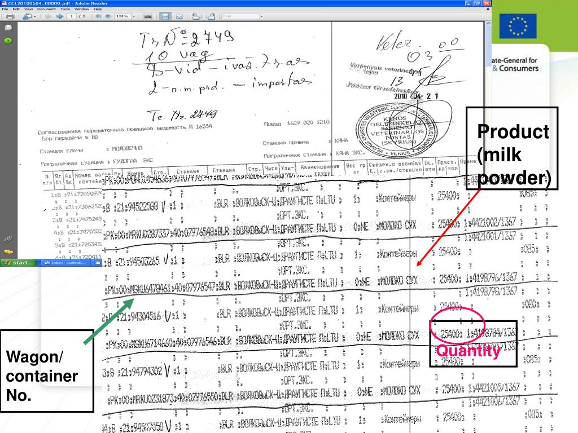Open the dropdown arrow next to the collaborate icon
This screenshot has width=578, height=433.
click(34, 16)
